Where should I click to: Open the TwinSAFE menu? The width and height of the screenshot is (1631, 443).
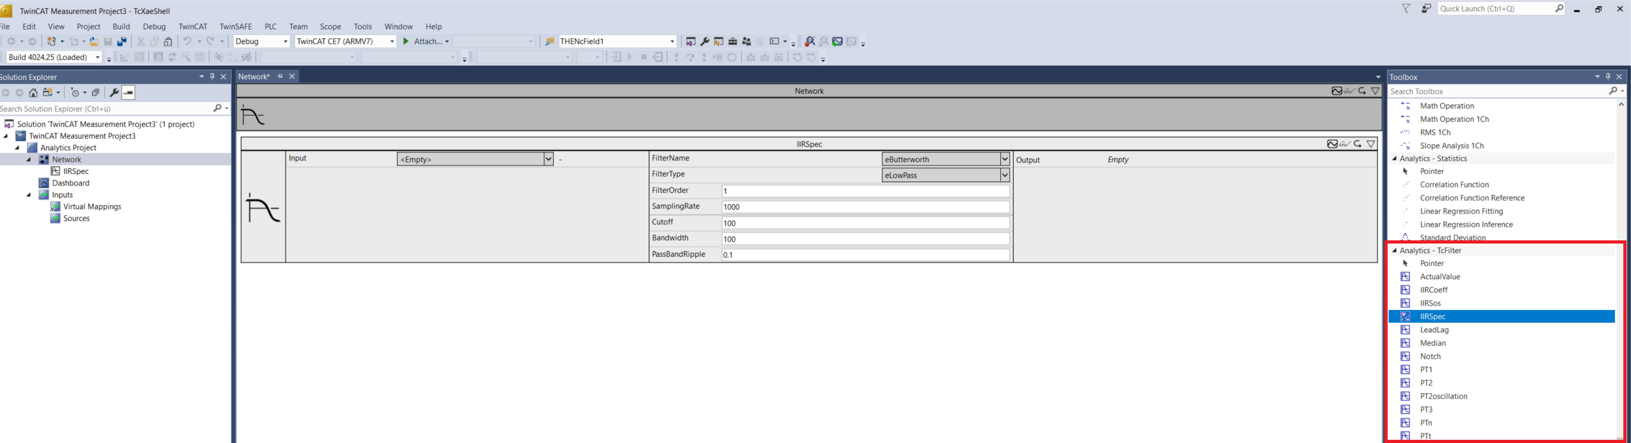(x=236, y=27)
